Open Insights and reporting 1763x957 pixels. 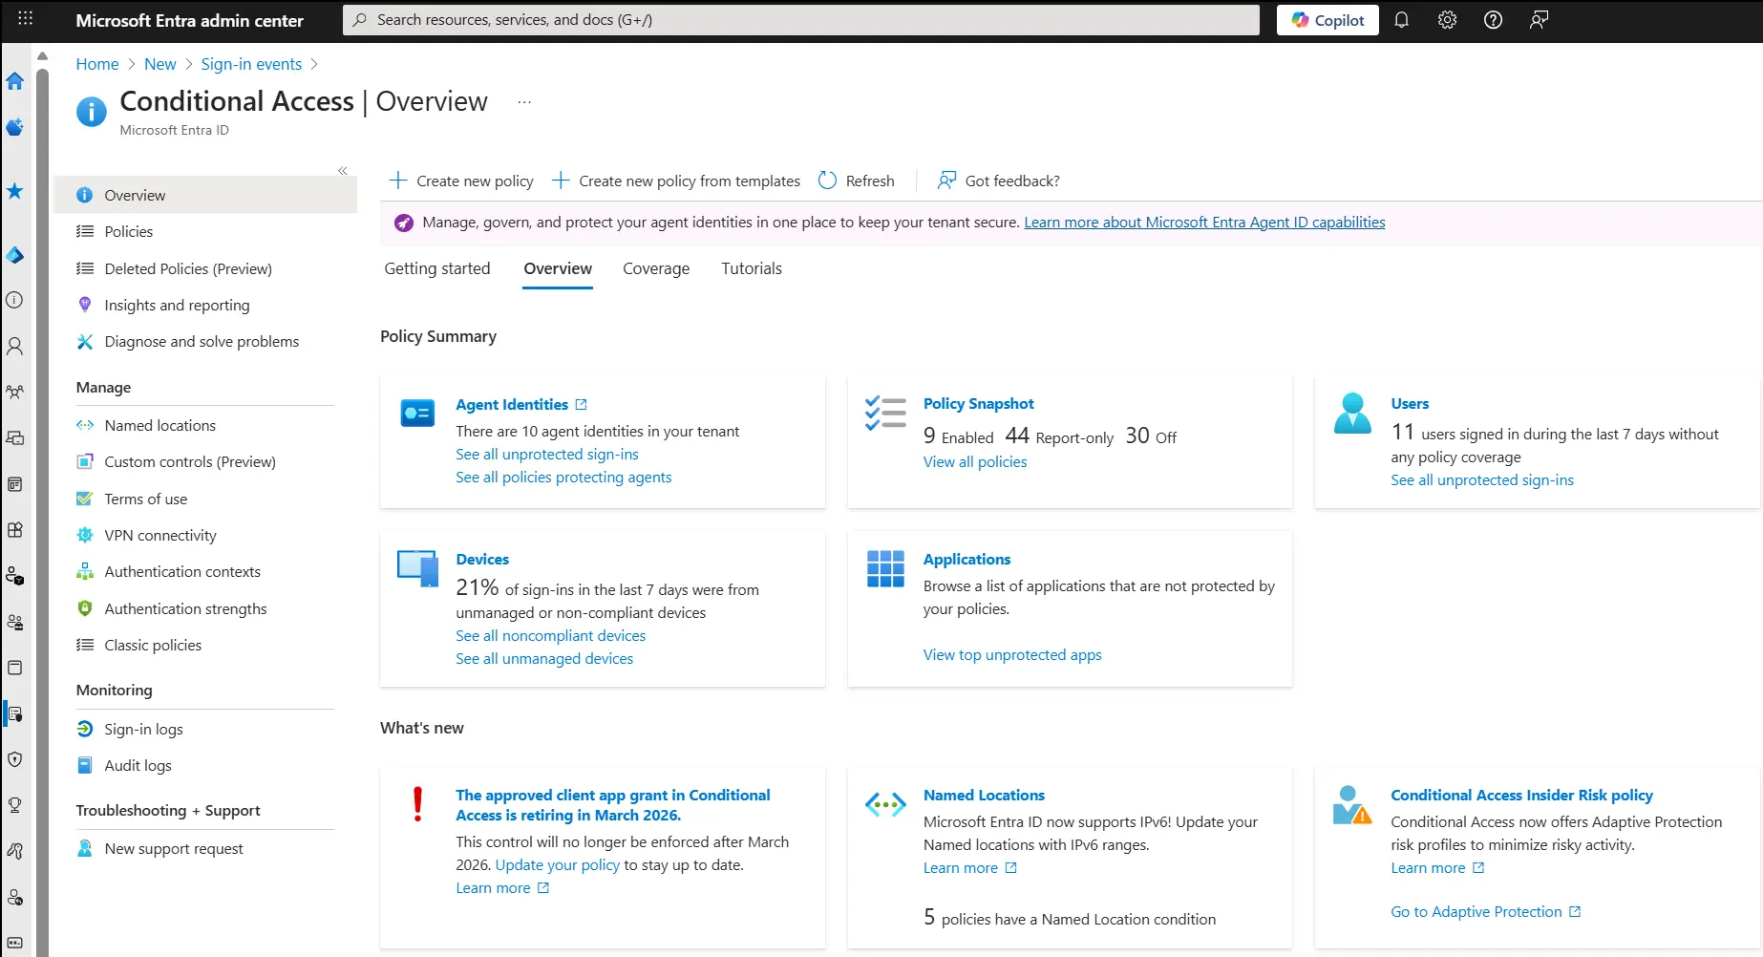click(x=177, y=305)
